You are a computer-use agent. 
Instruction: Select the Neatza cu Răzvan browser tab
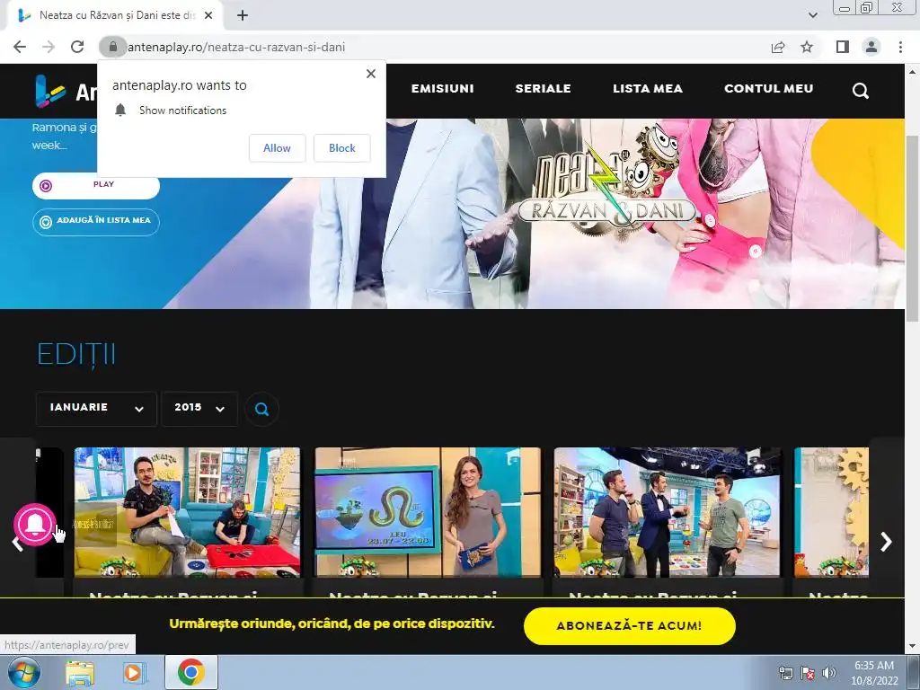(116, 16)
